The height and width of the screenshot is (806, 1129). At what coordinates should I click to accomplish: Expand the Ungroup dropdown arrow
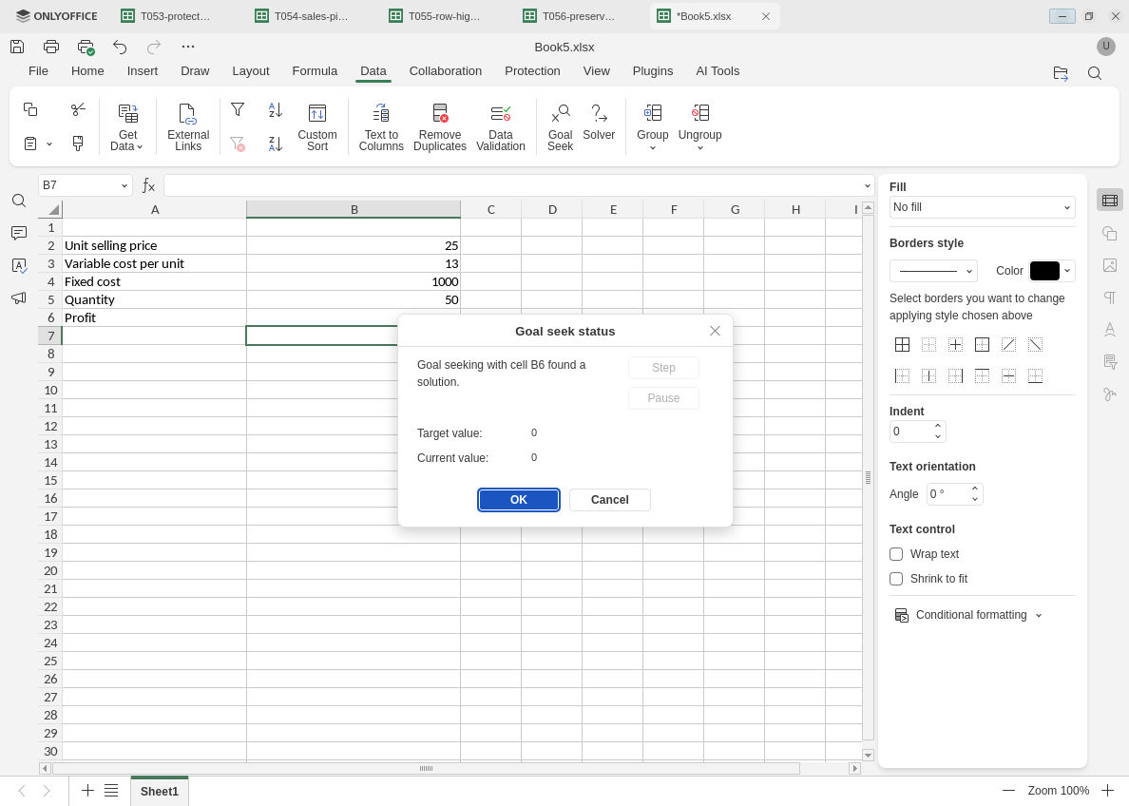click(x=699, y=147)
